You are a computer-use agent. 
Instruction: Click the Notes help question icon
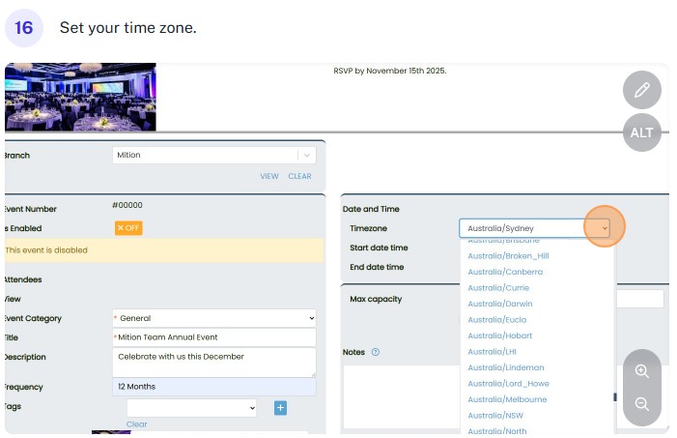(x=376, y=352)
